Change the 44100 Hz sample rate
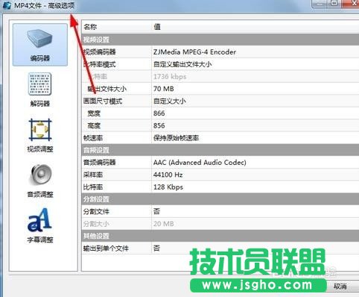This screenshot has width=359, height=297. [x=168, y=175]
